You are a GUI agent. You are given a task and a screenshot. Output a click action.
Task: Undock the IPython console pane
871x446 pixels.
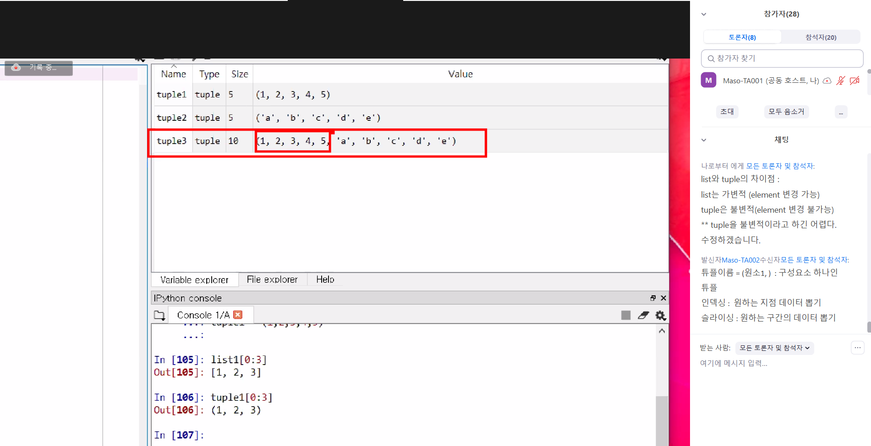click(x=653, y=298)
